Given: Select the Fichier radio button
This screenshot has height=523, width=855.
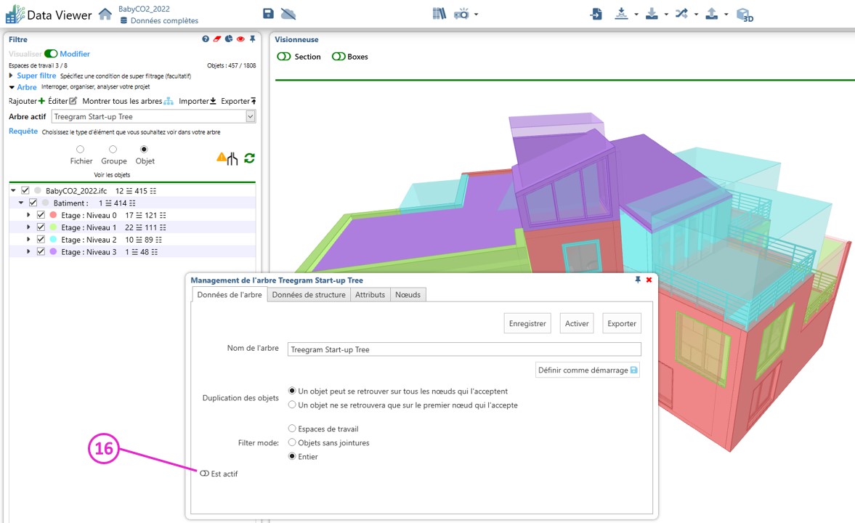Looking at the screenshot, I should (x=81, y=150).
